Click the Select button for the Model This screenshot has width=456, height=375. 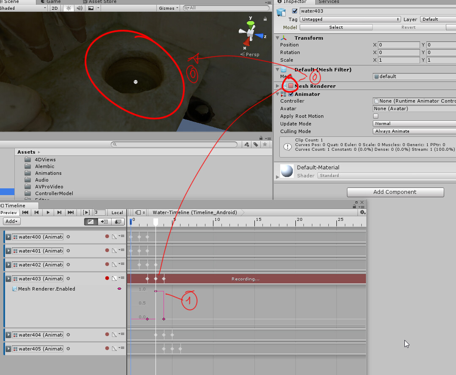pos(336,27)
